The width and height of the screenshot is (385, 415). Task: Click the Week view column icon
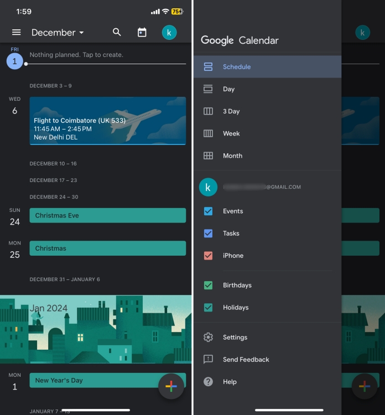[208, 133]
